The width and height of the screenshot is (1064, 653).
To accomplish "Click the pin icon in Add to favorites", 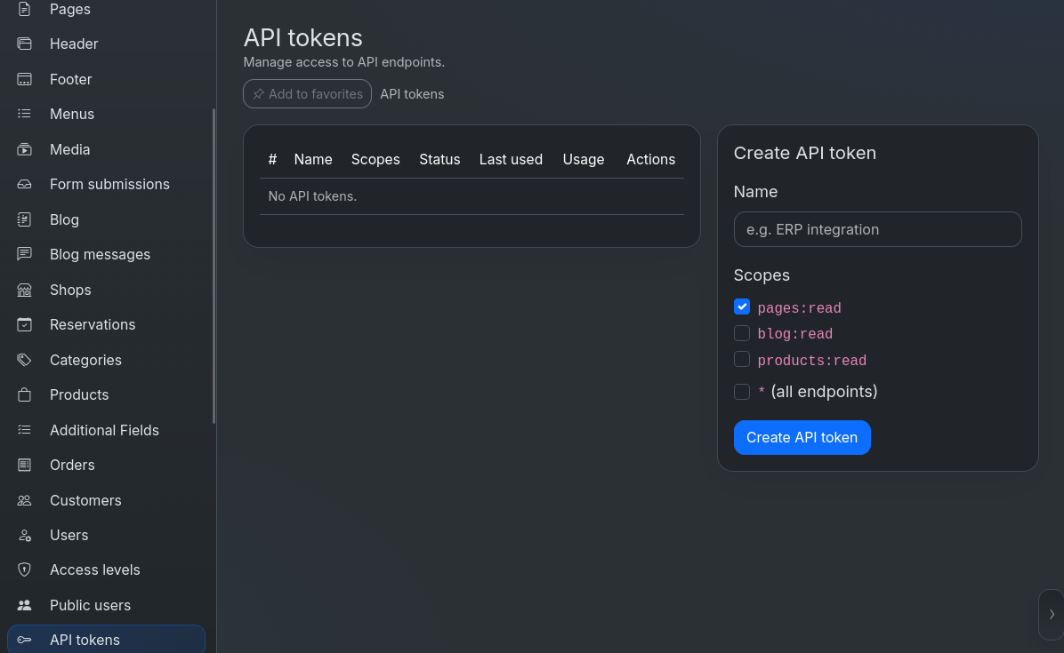I will 259,94.
